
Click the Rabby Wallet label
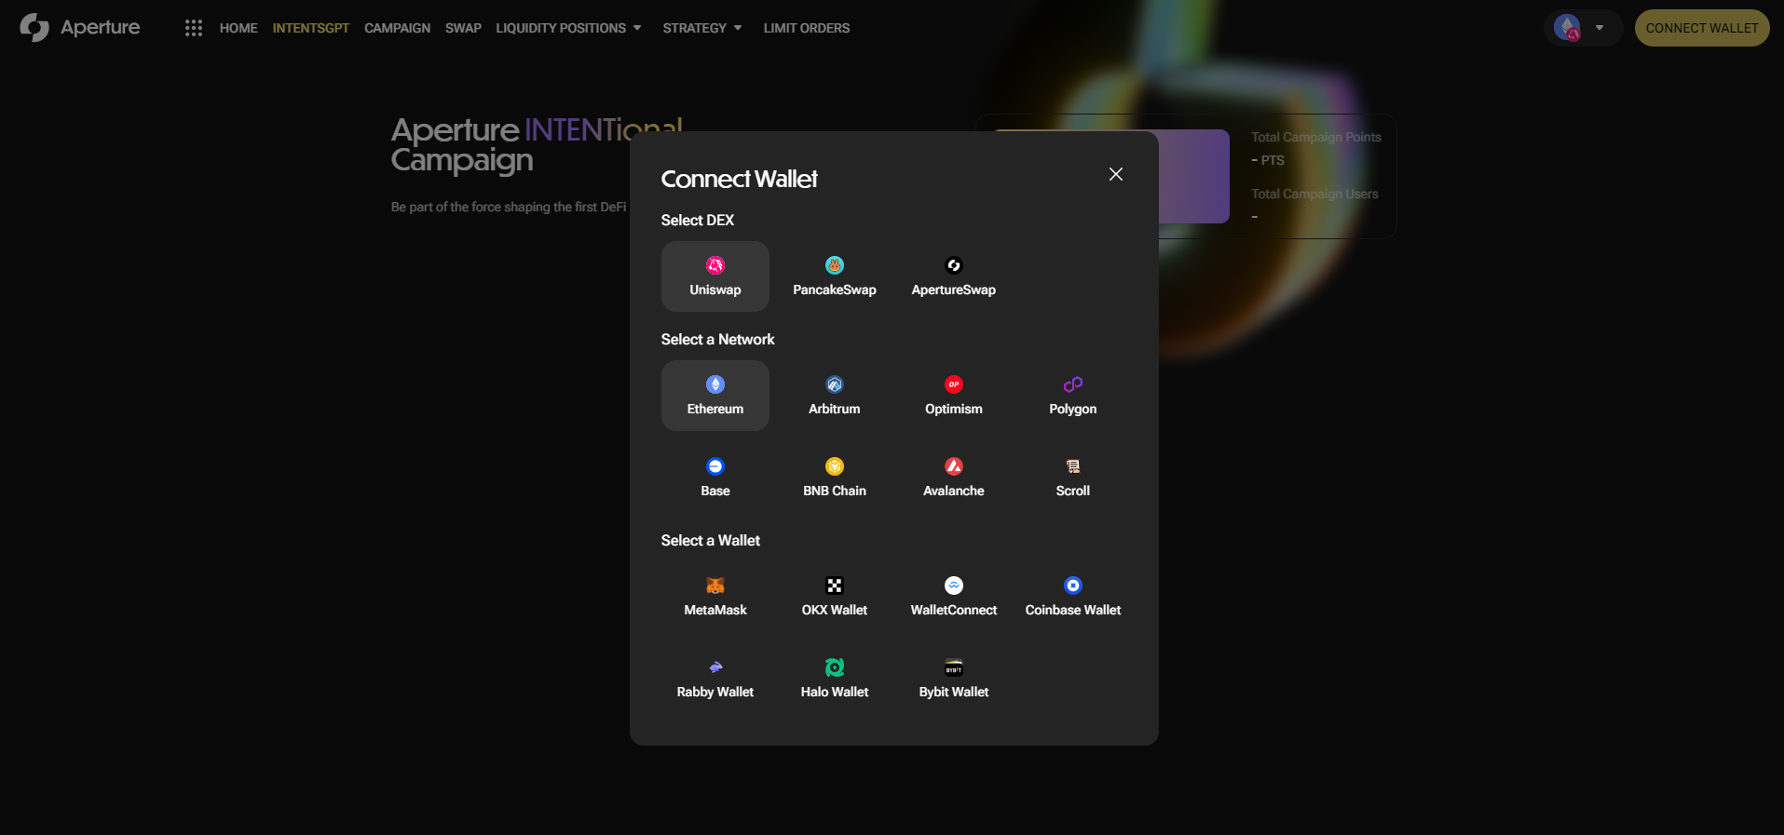click(715, 692)
